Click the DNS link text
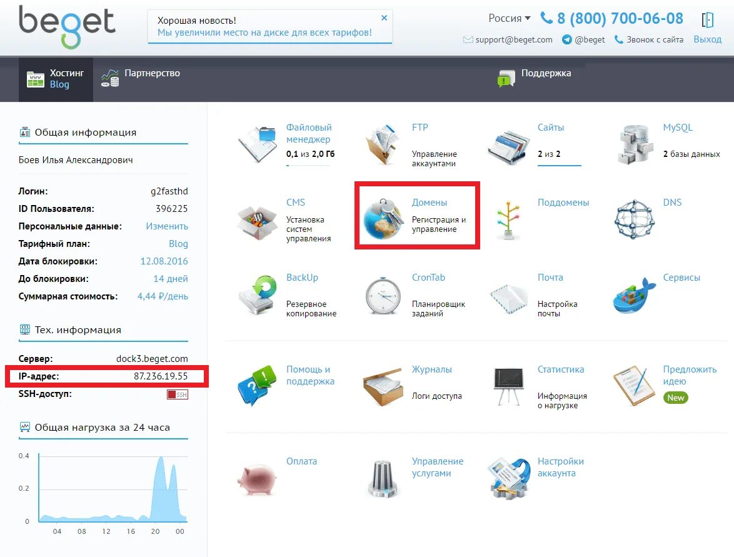734x557 pixels. click(672, 202)
